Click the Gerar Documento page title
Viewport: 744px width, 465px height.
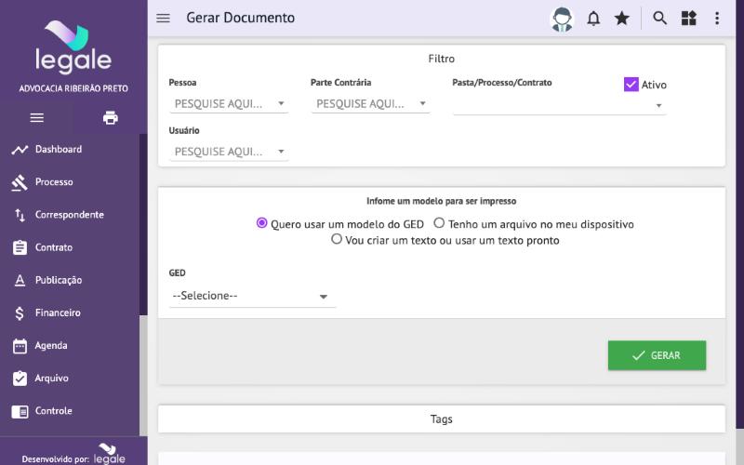pyautogui.click(x=241, y=18)
